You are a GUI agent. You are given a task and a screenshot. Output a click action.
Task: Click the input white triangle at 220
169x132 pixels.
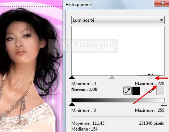(151, 77)
